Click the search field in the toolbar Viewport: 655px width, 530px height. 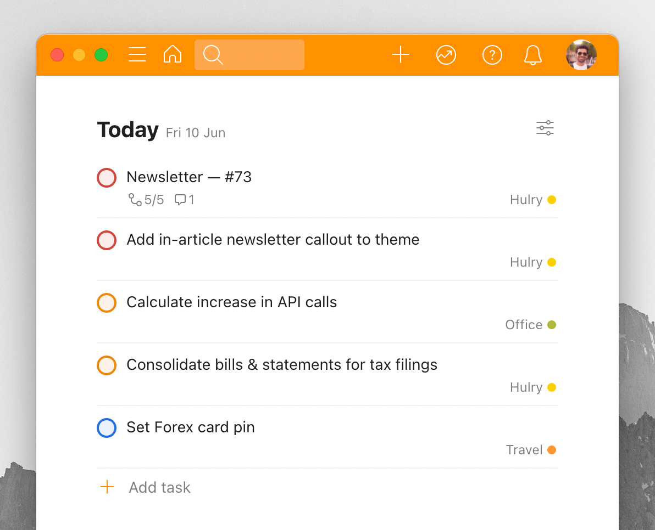point(249,55)
